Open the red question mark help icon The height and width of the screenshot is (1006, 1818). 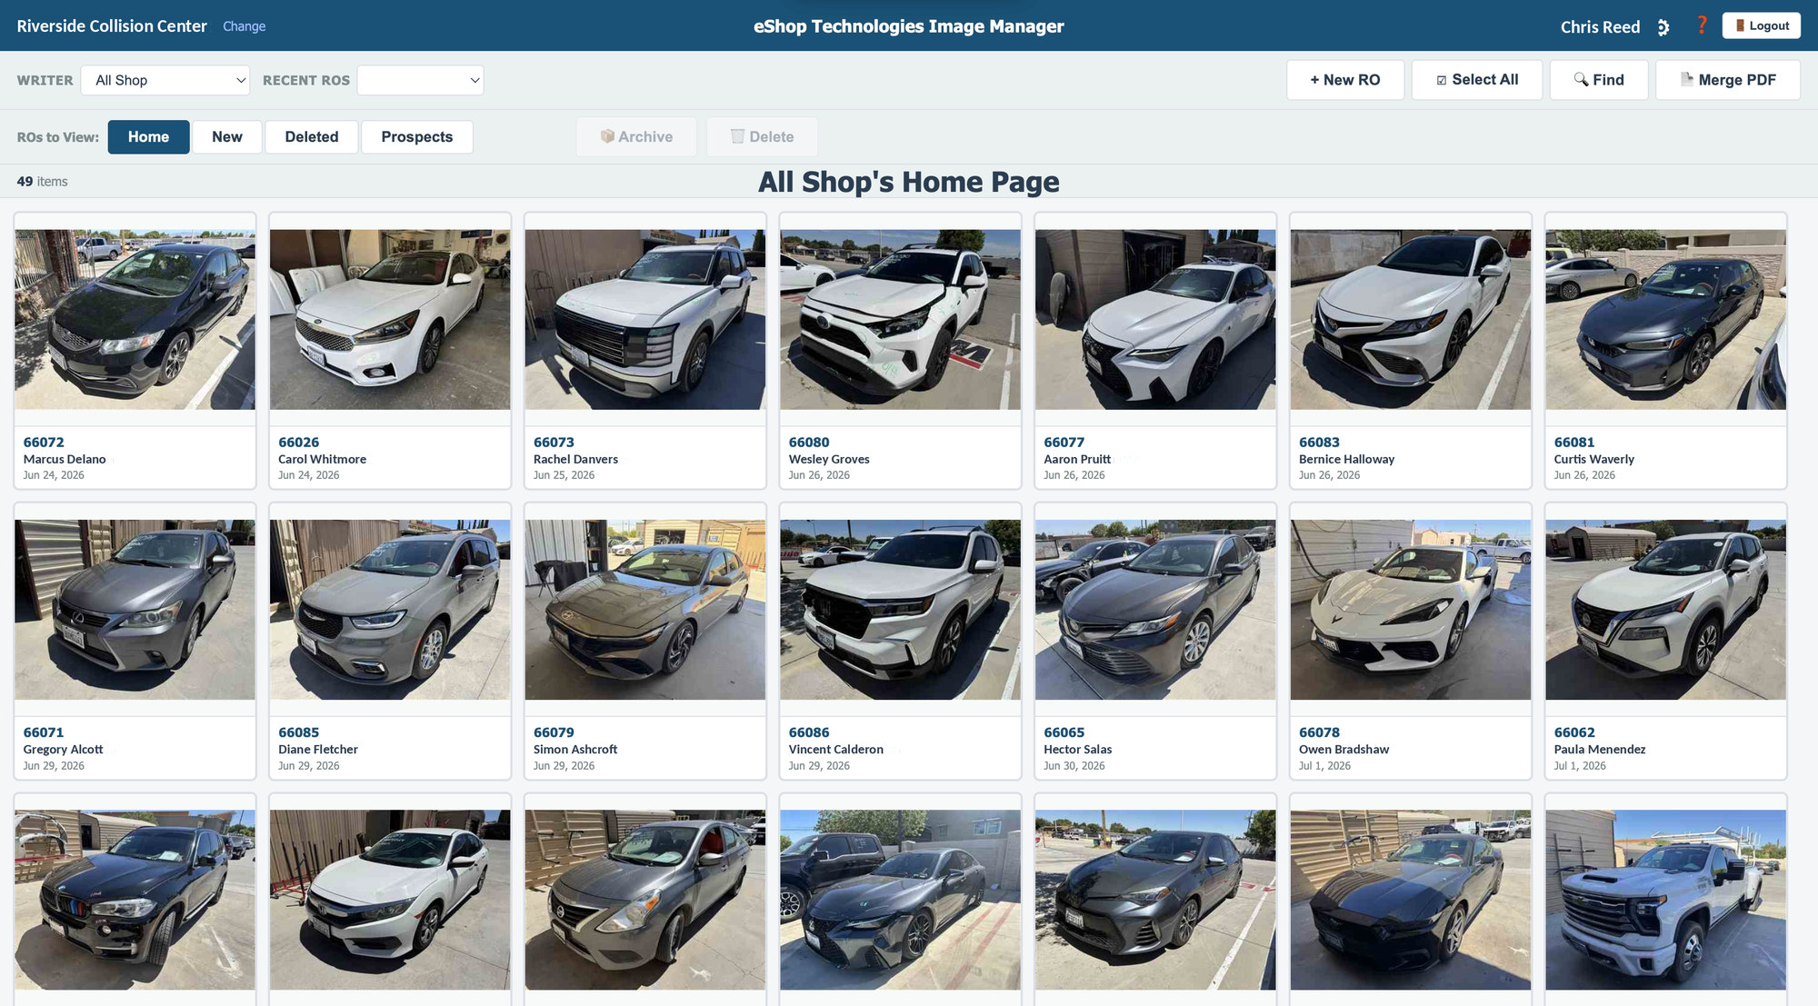[x=1702, y=25]
